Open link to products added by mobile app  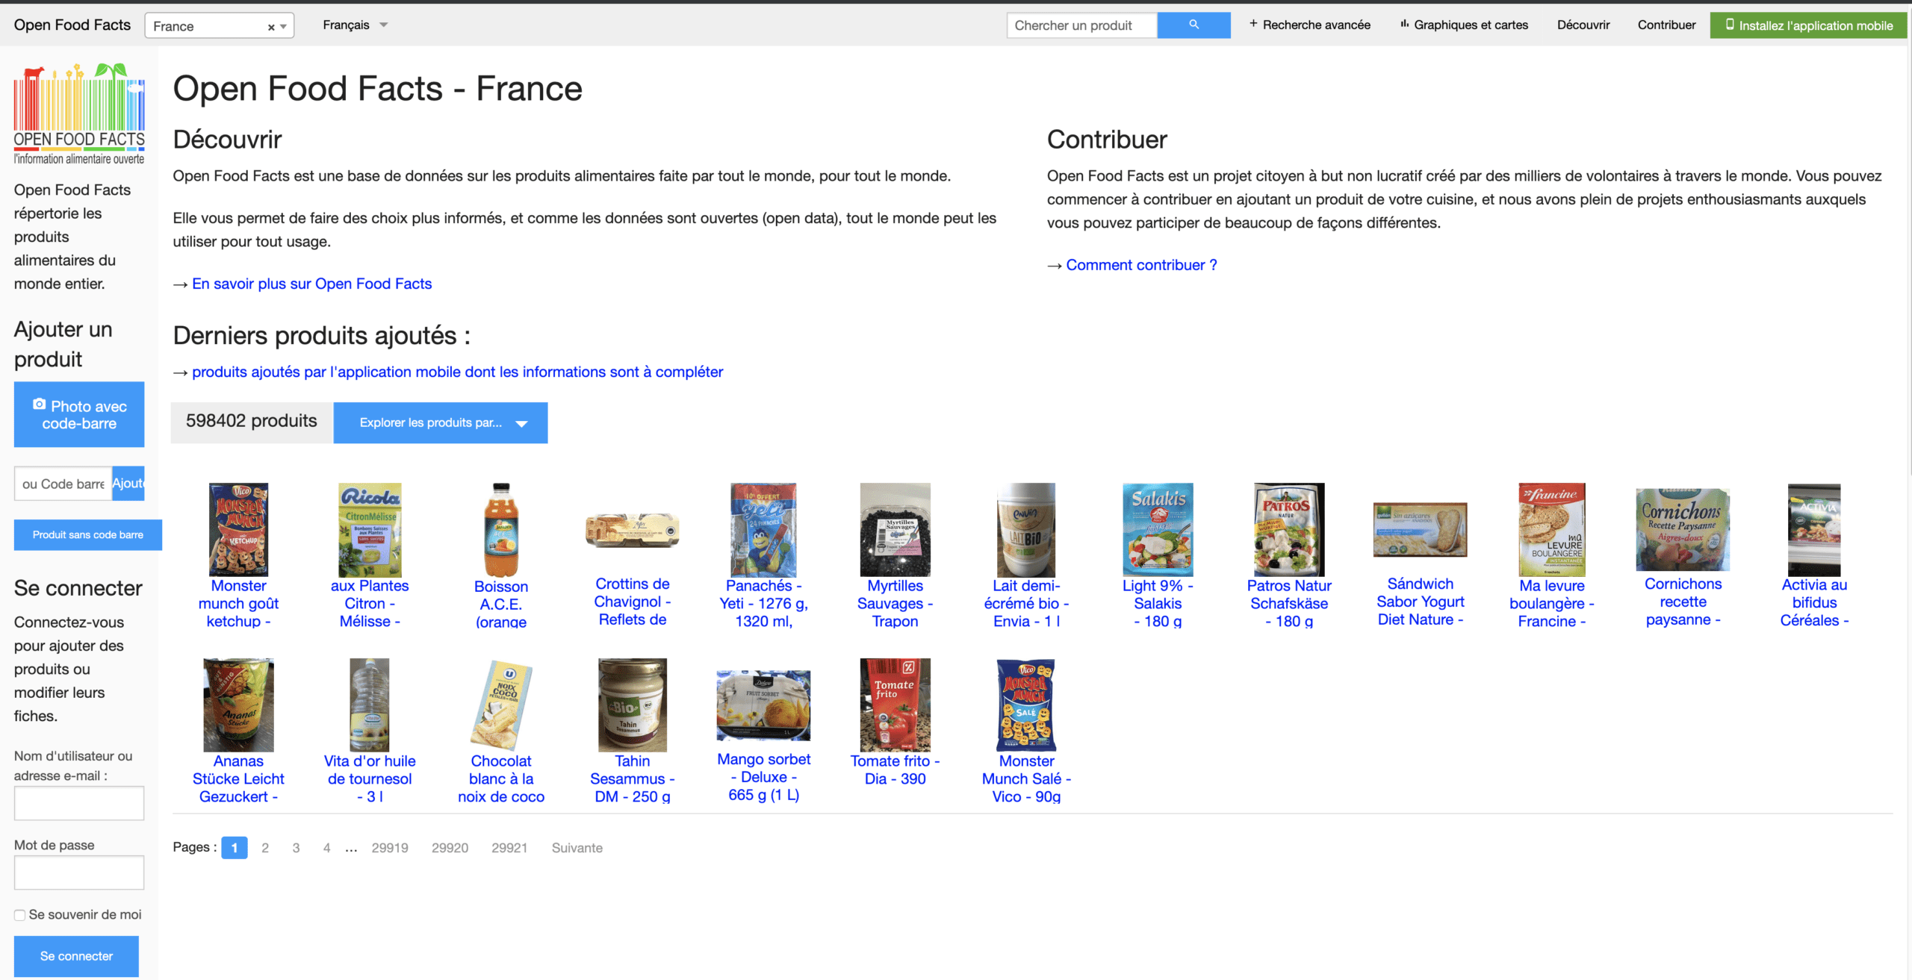click(x=457, y=372)
